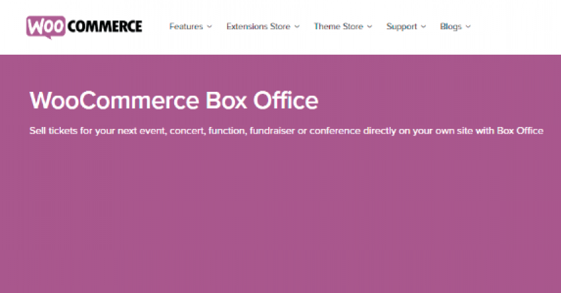Select the WooCommerce Box Office heading
561x293 pixels.
tap(174, 100)
